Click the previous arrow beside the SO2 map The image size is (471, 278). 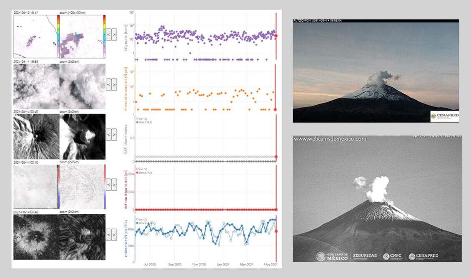pos(108,34)
